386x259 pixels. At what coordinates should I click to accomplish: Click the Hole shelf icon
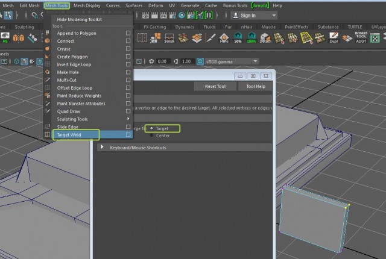click(224, 38)
